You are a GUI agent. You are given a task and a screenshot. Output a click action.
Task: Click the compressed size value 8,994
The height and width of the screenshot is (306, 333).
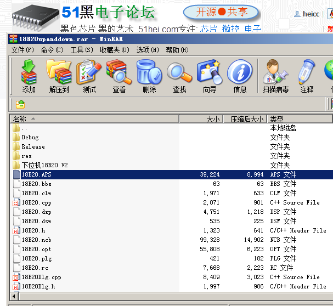[x=255, y=174]
